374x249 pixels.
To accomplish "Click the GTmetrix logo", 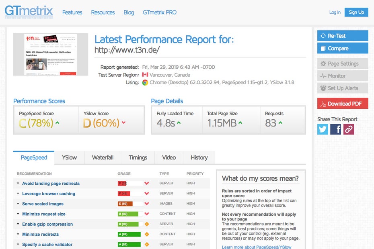I will pyautogui.click(x=29, y=11).
